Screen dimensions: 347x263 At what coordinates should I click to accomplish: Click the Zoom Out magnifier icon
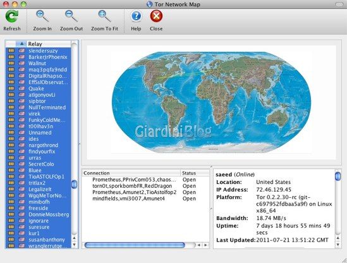(71, 16)
